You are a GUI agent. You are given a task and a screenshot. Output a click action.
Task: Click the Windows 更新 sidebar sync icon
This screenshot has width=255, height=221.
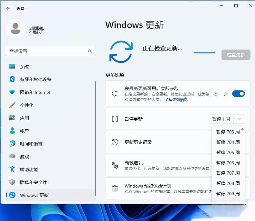(x=12, y=195)
